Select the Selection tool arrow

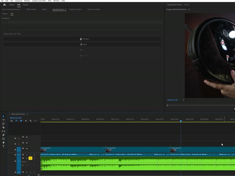(4, 116)
